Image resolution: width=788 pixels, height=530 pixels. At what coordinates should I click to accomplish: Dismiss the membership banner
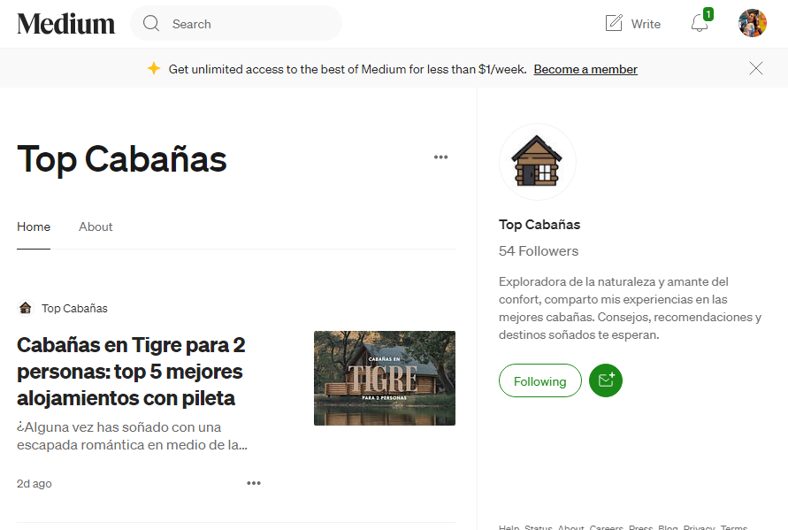tap(756, 68)
